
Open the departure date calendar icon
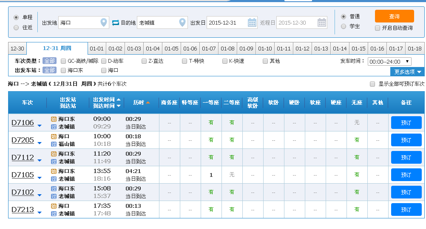[x=252, y=22]
